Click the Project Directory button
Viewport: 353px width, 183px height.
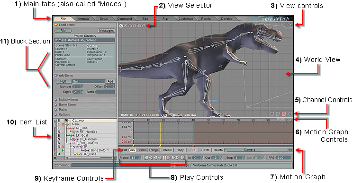coord(85,36)
